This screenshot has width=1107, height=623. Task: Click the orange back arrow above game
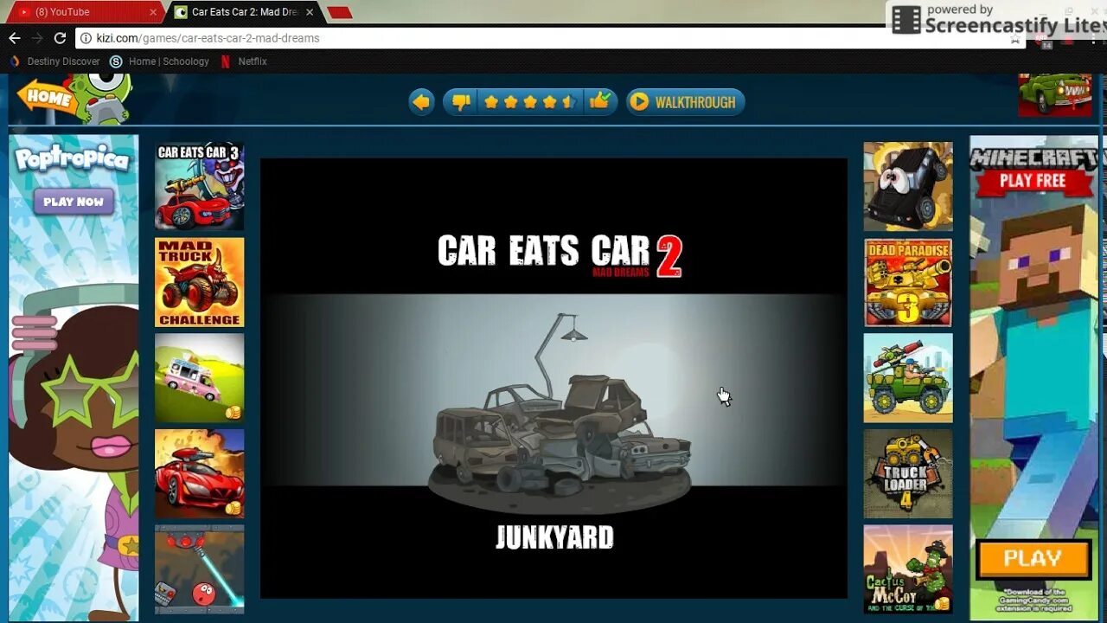point(421,102)
